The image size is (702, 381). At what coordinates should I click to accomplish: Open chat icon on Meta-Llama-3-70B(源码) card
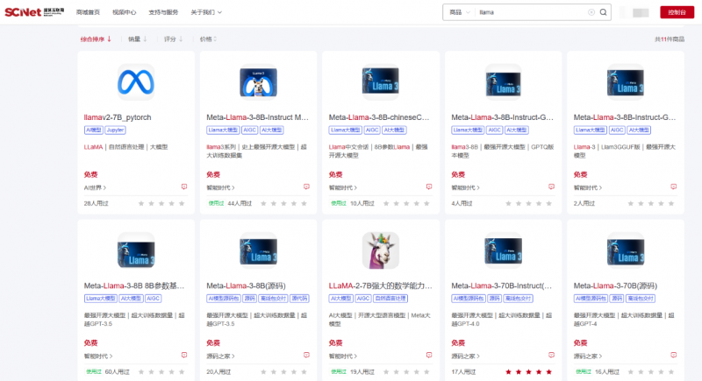tap(673, 355)
